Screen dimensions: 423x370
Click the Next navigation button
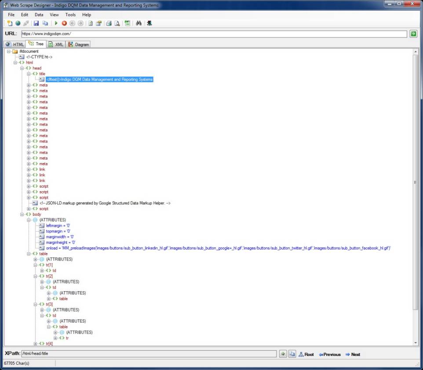pyautogui.click(x=353, y=354)
